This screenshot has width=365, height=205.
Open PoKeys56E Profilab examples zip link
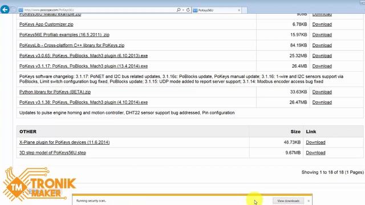coord(64,35)
